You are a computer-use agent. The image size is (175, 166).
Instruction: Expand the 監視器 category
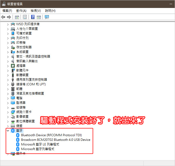[8, 103]
